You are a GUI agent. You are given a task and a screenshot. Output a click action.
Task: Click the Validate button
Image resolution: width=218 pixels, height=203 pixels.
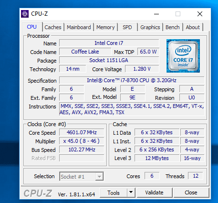[155, 192]
